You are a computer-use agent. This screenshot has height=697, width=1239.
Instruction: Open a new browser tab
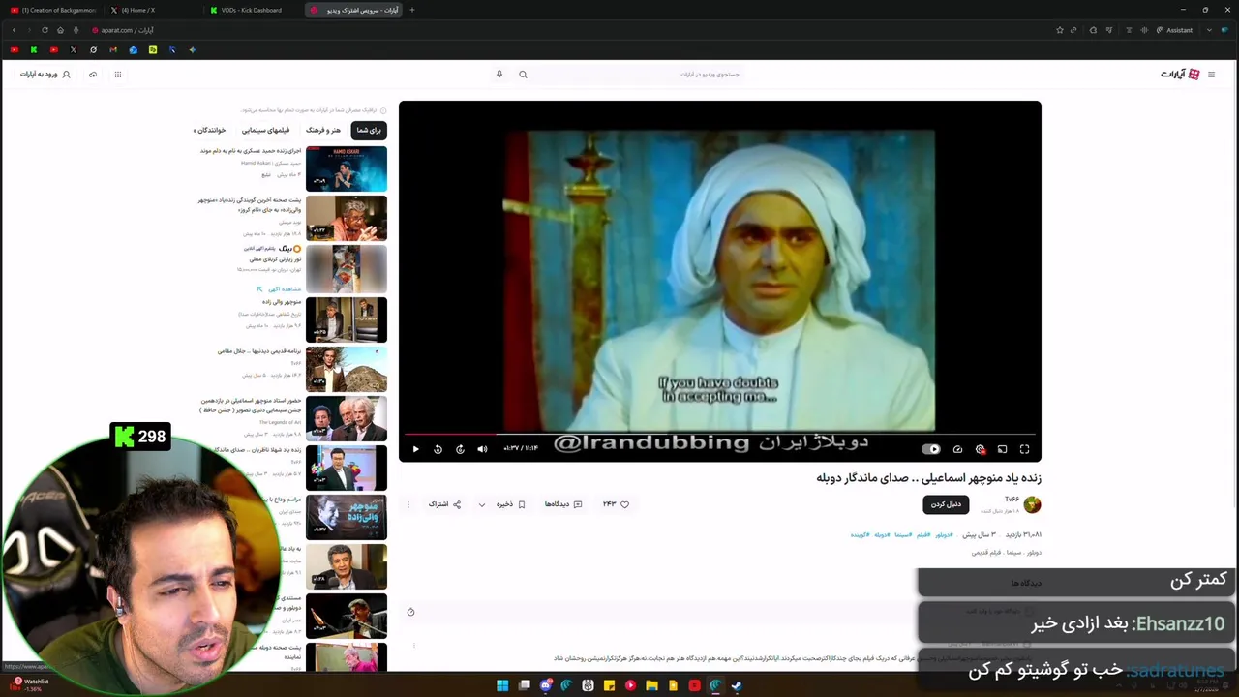coord(412,10)
